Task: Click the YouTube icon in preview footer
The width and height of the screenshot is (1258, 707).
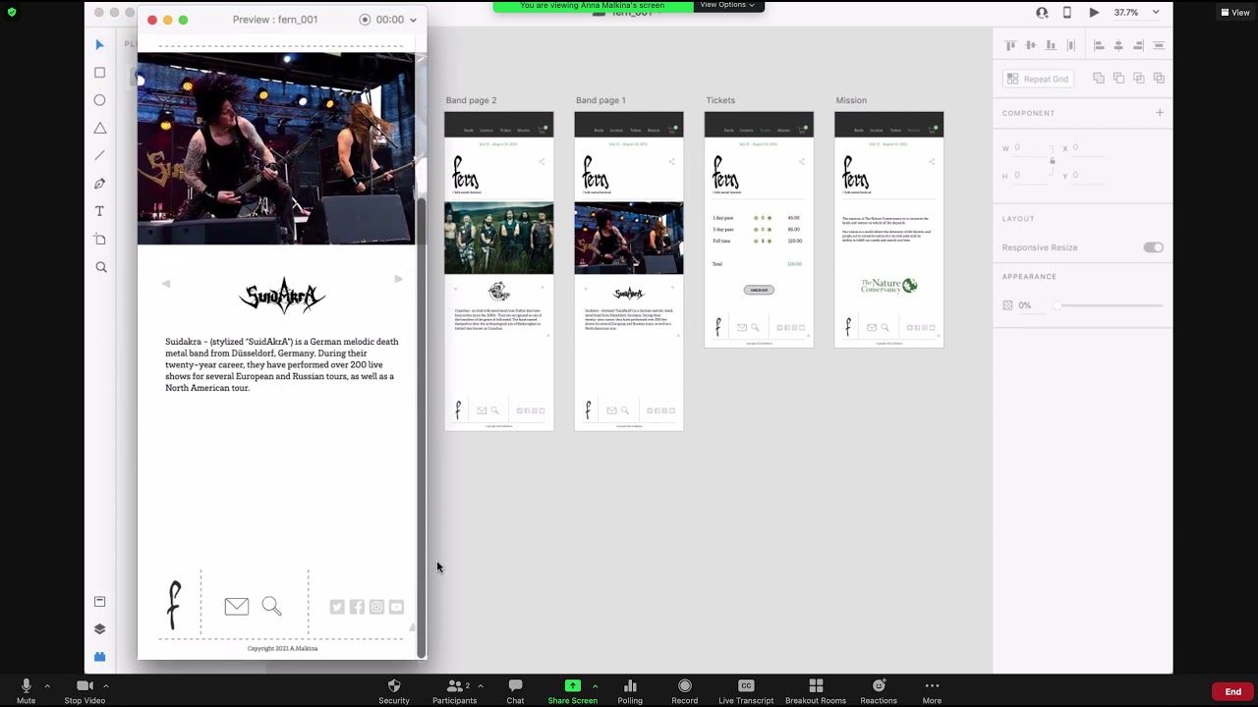Action: tap(396, 607)
